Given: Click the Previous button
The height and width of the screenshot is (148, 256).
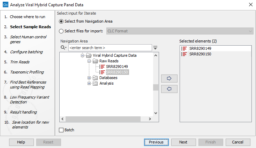Looking at the screenshot, I should tap(156, 142).
